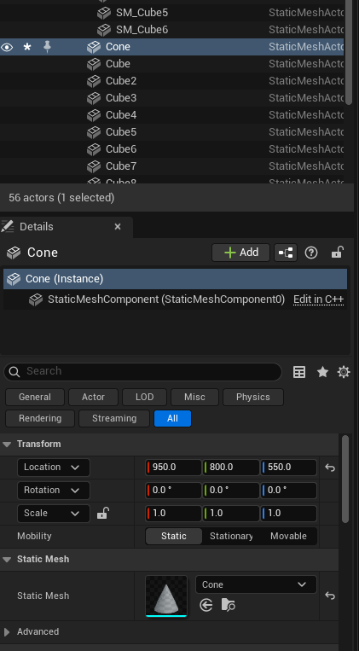Toggle the Details panel lock icon
The height and width of the screenshot is (651, 359).
point(337,252)
